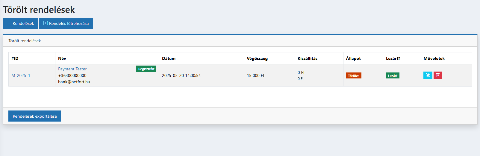480x156 pixels.
Task: Click the red Törölve status badge
Action: pos(354,76)
